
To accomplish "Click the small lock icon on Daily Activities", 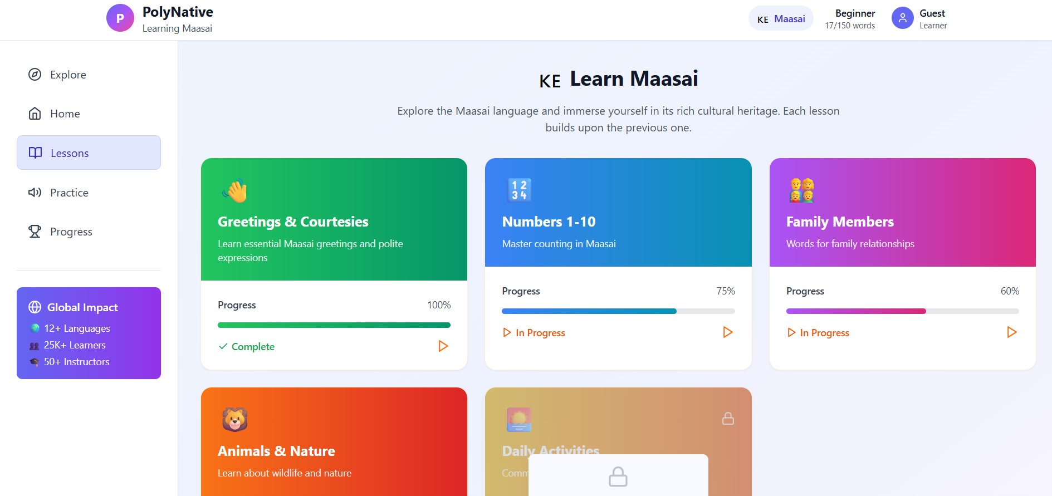I will click(x=728, y=418).
